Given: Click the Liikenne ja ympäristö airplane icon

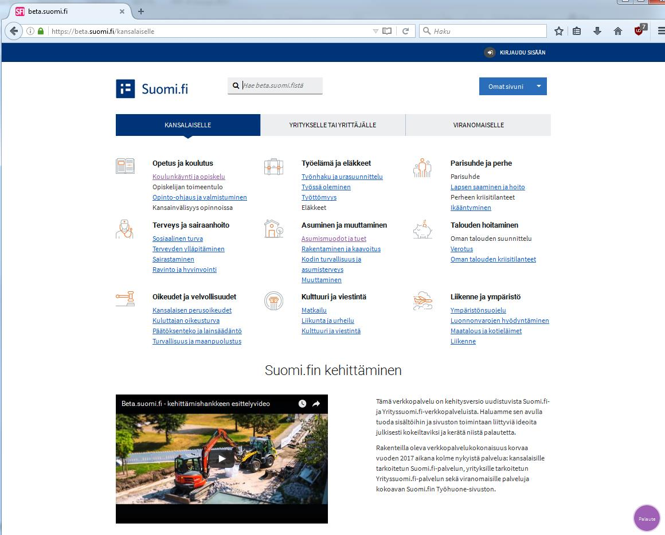Looking at the screenshot, I should (423, 301).
